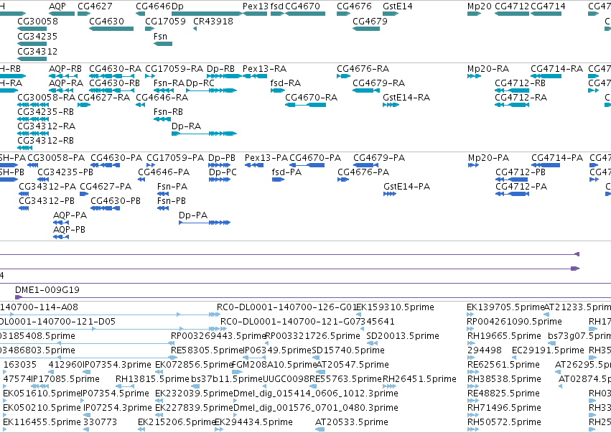Click the AQP-RB transcript label

coord(65,69)
